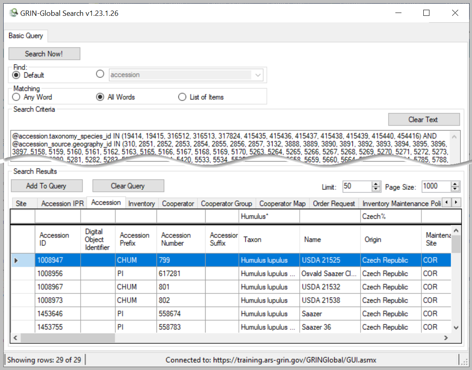Select the cell with accession ID 1008956
The height and width of the screenshot is (370, 472).
click(x=58, y=273)
